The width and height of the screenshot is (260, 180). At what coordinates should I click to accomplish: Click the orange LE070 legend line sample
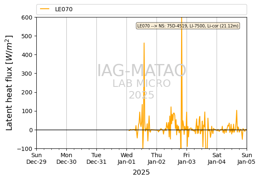coord(45,9)
